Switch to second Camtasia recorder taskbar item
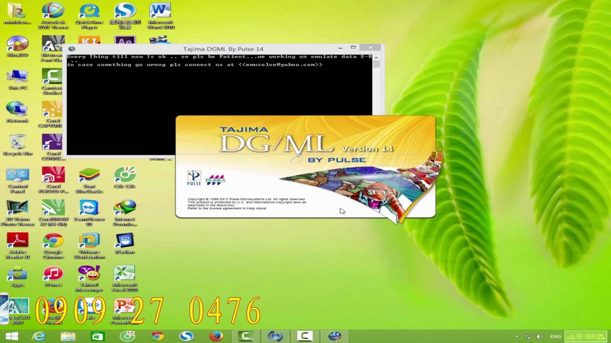 [305, 336]
